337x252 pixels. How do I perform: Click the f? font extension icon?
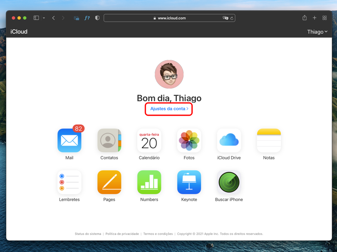point(87,18)
